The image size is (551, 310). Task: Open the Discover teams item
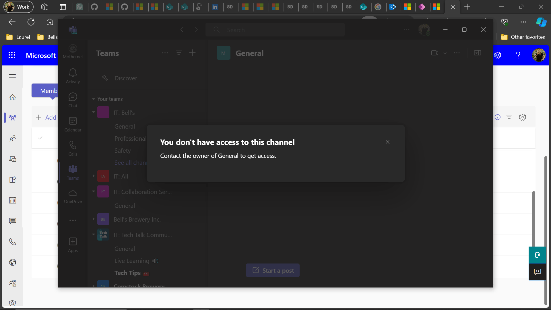(x=126, y=78)
